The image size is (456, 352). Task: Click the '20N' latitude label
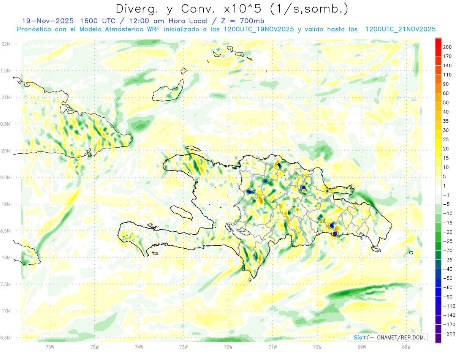6,151
